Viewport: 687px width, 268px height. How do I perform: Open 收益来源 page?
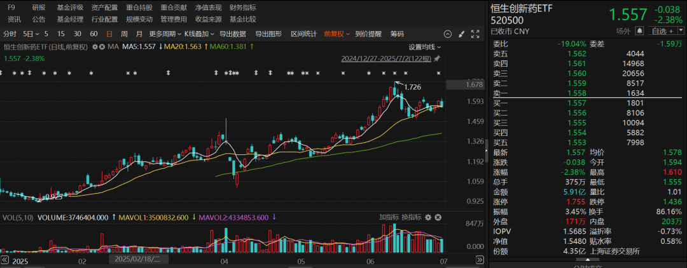pyautogui.click(x=209, y=19)
